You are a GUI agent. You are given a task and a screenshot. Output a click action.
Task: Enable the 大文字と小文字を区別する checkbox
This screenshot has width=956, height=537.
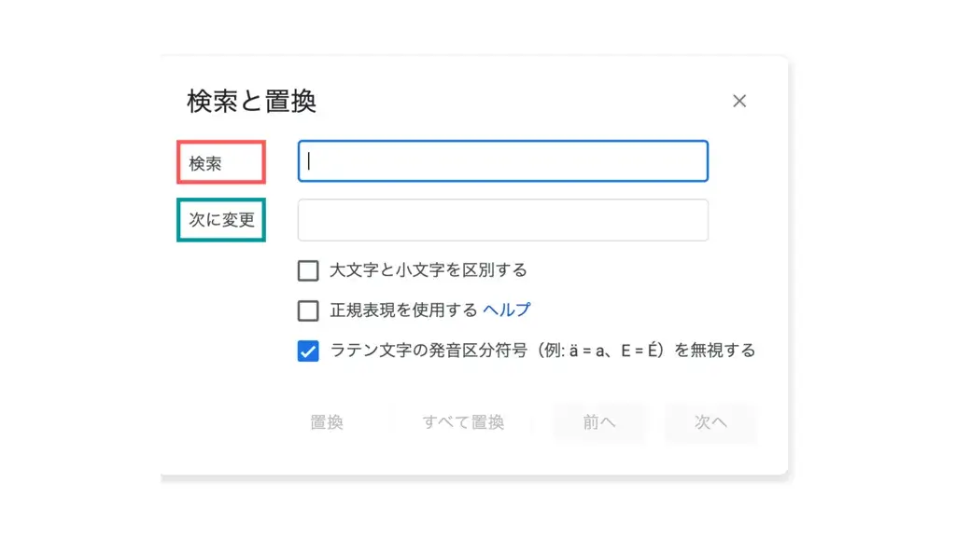[x=308, y=270]
